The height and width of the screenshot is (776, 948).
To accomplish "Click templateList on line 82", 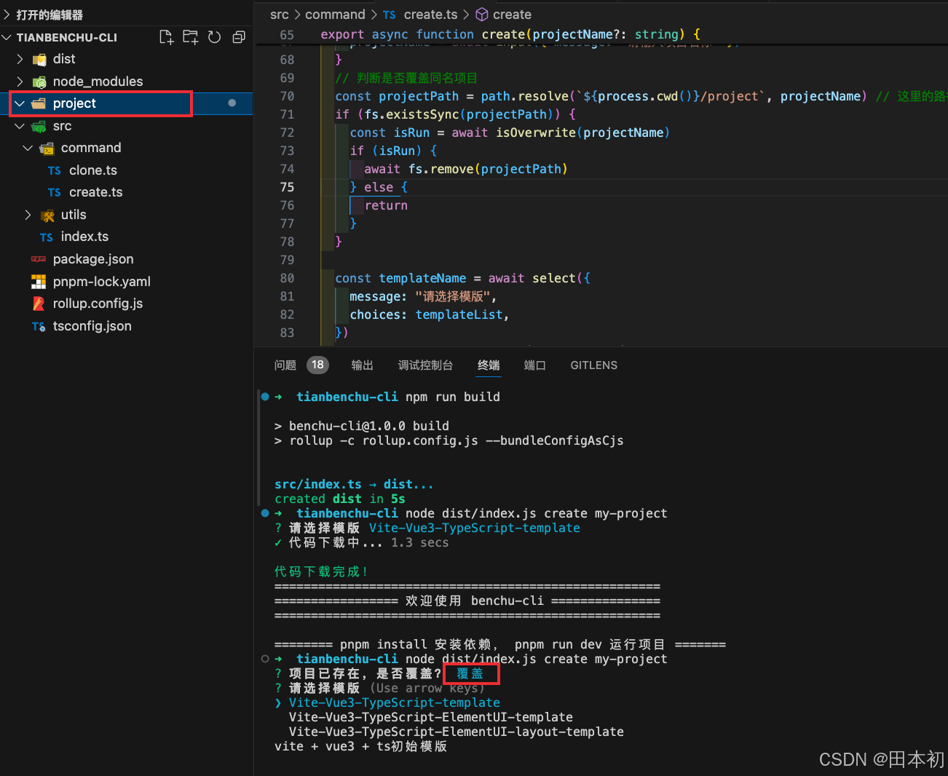I will coord(459,314).
